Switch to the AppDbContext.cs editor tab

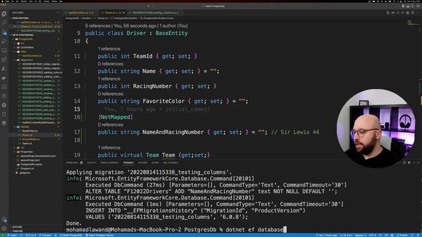(x=80, y=13)
